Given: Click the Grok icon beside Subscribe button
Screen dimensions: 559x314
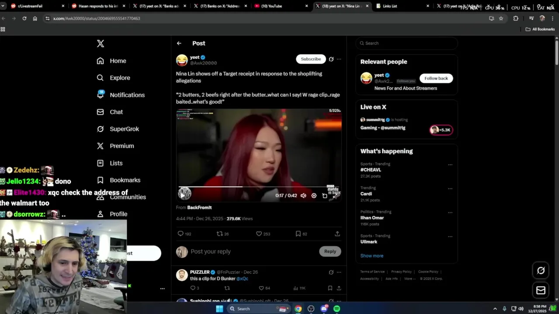Looking at the screenshot, I should pyautogui.click(x=331, y=59).
